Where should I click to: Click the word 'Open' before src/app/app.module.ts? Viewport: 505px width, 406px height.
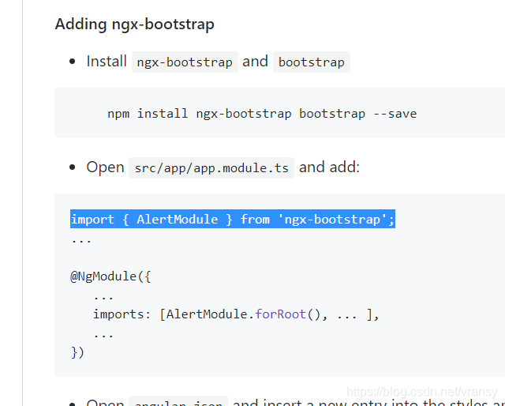tap(105, 167)
